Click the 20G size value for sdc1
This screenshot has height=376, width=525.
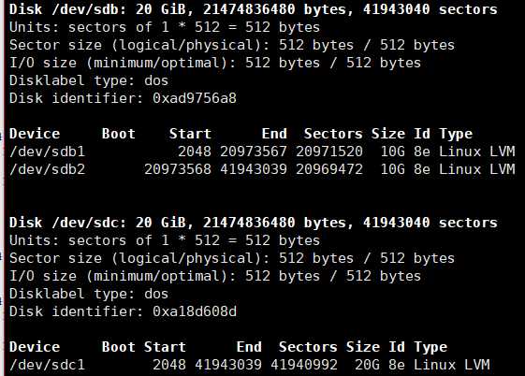click(x=367, y=365)
